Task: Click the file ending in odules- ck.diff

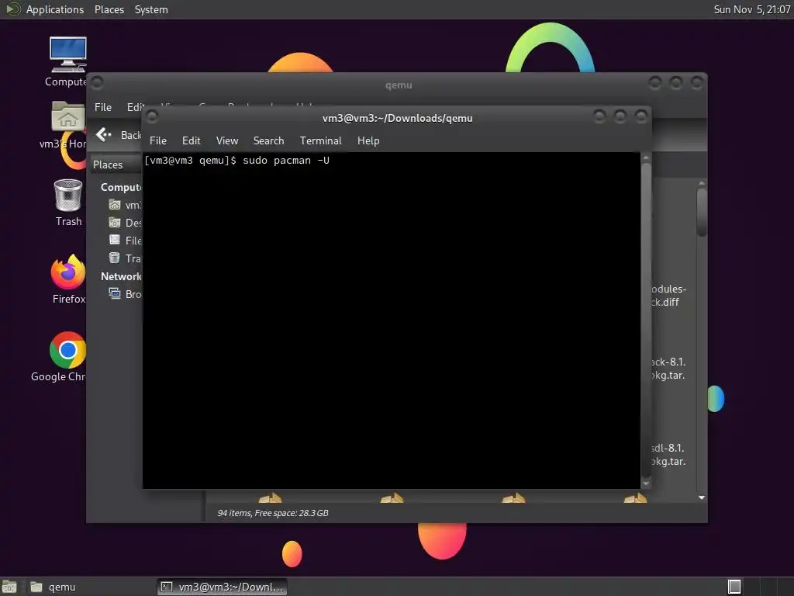Action: tap(668, 296)
